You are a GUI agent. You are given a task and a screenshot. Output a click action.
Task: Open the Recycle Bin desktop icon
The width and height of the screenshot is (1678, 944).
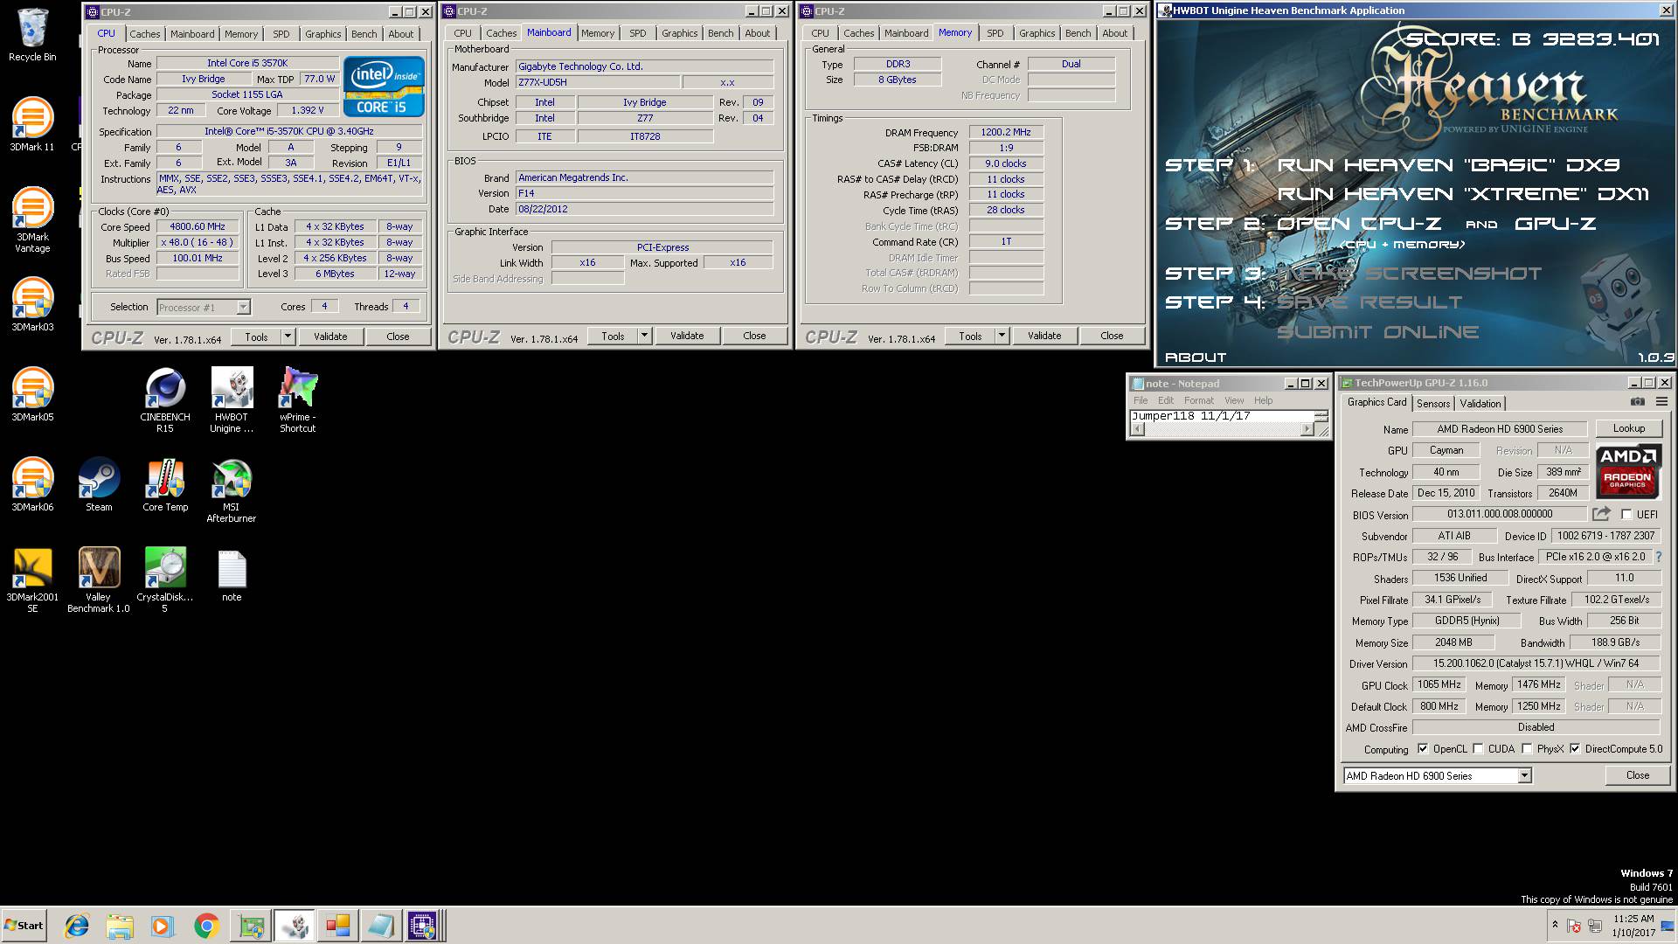pyautogui.click(x=32, y=35)
